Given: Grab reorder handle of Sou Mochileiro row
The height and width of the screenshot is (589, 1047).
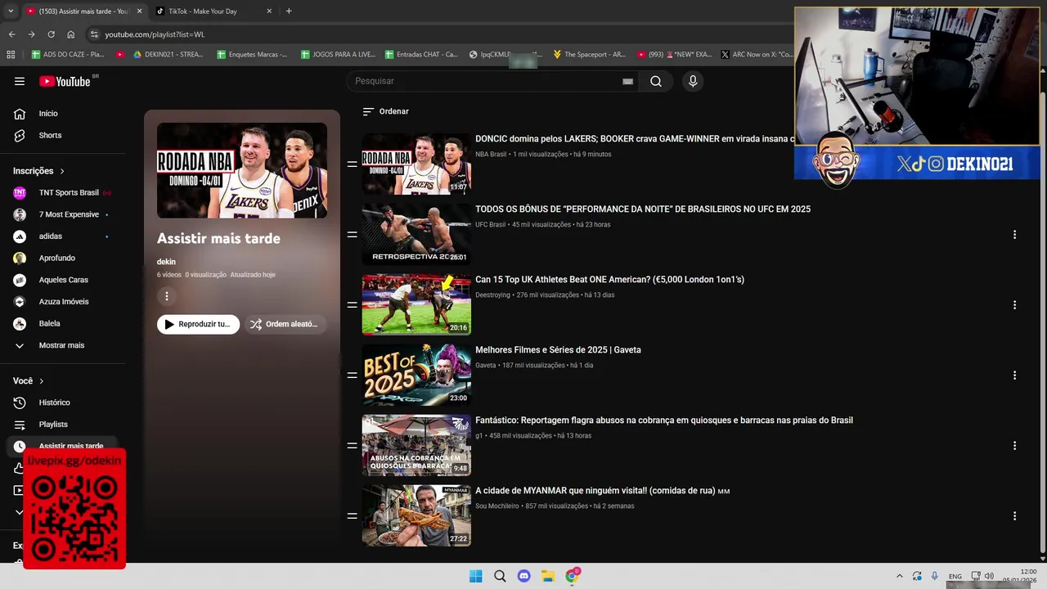Looking at the screenshot, I should click(352, 515).
